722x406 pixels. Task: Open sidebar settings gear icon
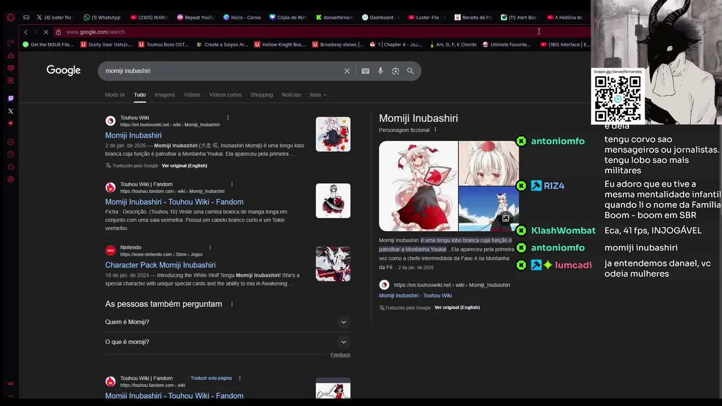point(10,179)
